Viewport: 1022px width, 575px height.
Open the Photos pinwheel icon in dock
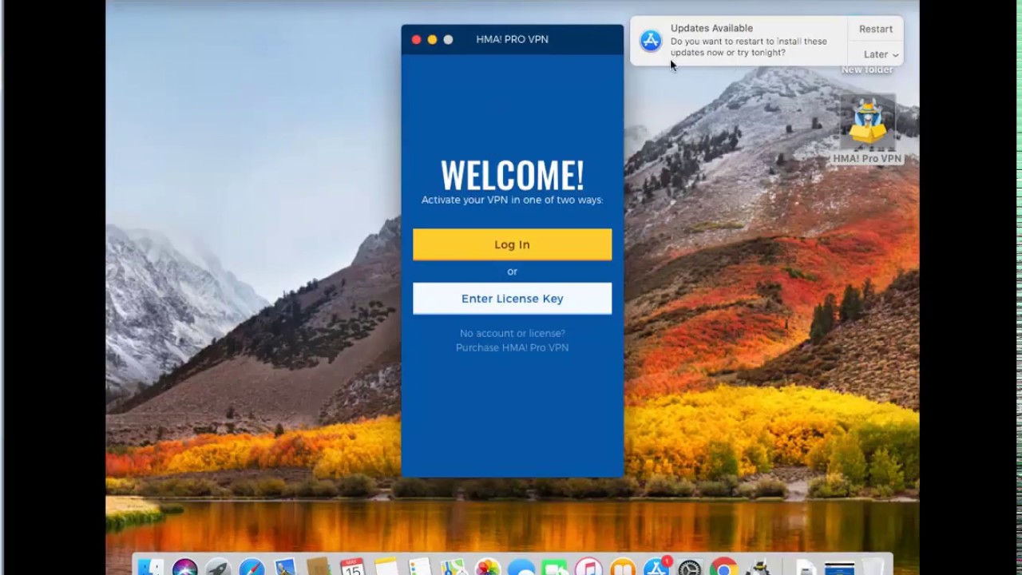click(x=487, y=566)
